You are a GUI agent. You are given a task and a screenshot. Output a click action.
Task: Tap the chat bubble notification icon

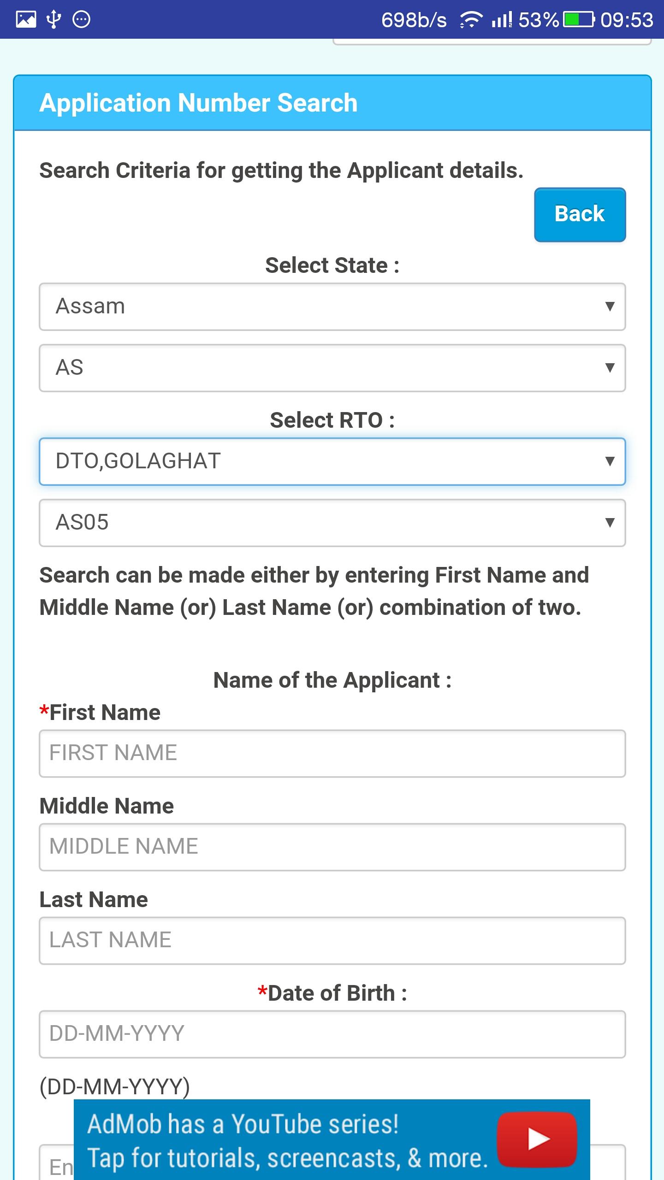tap(82, 19)
